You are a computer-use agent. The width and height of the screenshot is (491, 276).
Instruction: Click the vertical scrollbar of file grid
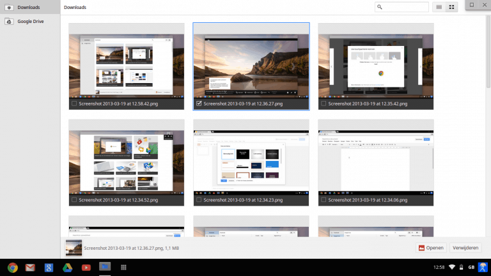click(x=488, y=125)
